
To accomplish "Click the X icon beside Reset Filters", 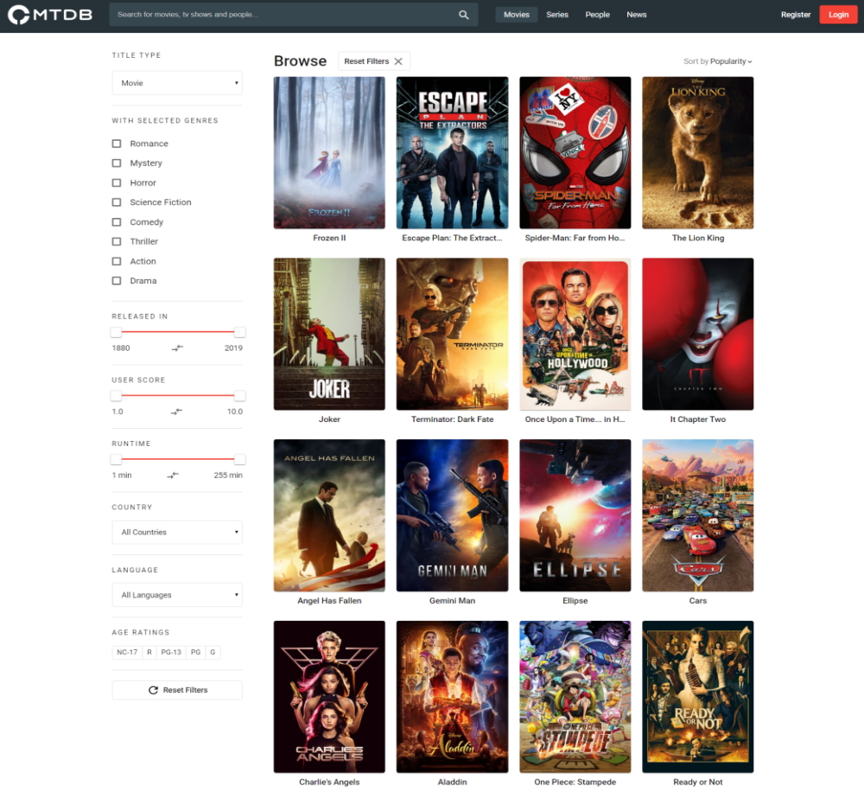I will tap(398, 61).
